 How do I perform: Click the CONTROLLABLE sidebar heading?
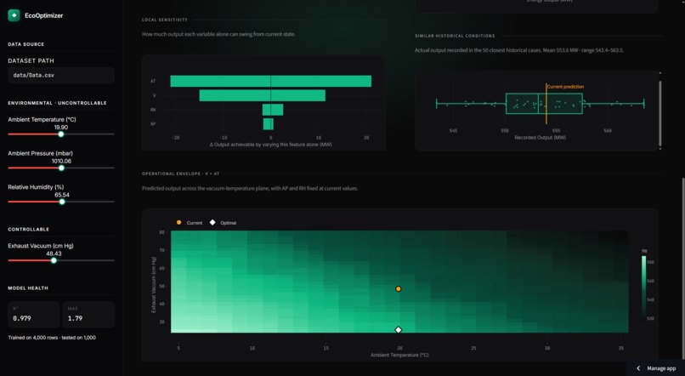[28, 229]
